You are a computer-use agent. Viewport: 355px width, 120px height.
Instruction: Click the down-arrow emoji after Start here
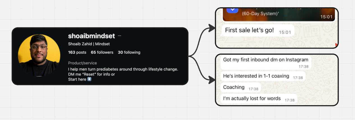tap(90, 79)
